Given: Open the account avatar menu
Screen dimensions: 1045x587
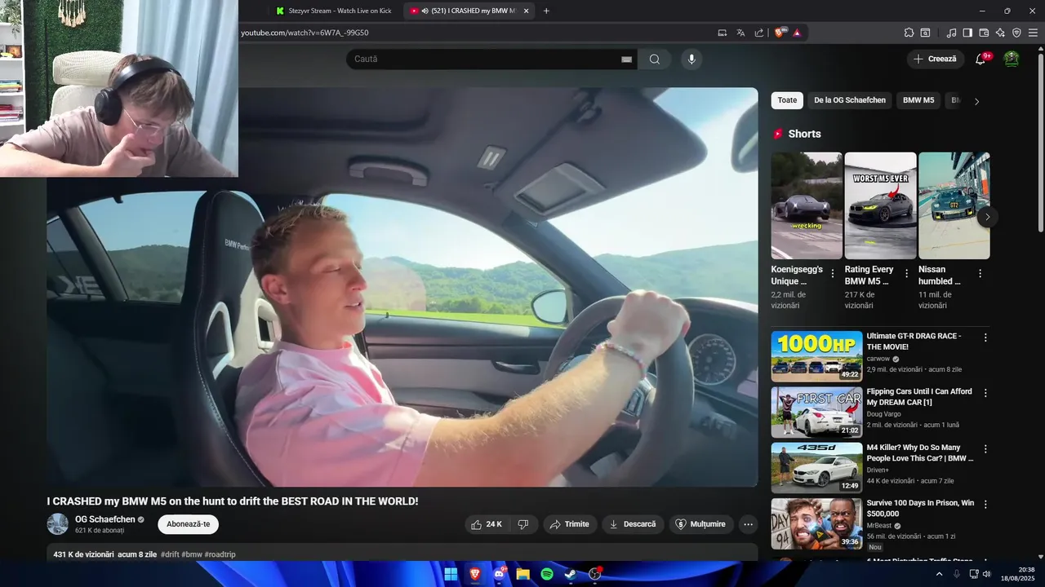Looking at the screenshot, I should tap(1012, 59).
